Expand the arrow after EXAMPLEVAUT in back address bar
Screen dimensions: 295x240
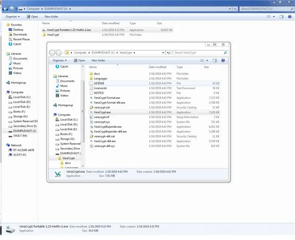(70, 9)
